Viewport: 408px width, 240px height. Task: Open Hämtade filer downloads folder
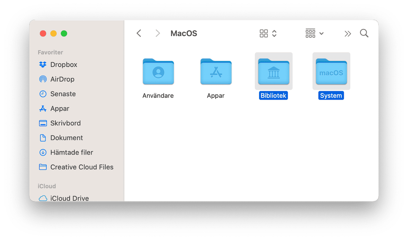coord(71,153)
